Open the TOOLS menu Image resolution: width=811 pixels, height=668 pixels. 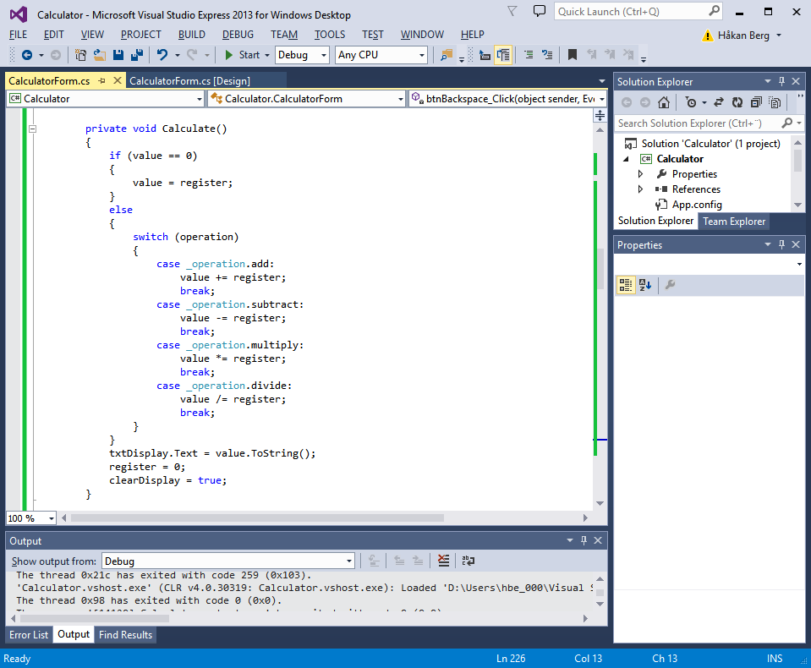330,35
